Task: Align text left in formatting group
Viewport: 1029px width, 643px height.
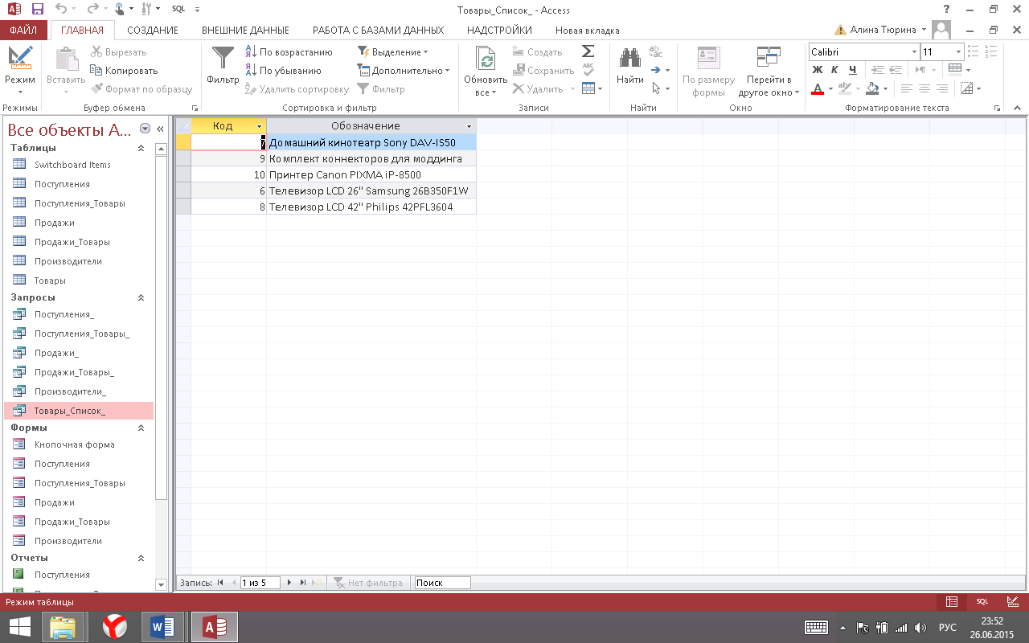Action: tap(907, 88)
